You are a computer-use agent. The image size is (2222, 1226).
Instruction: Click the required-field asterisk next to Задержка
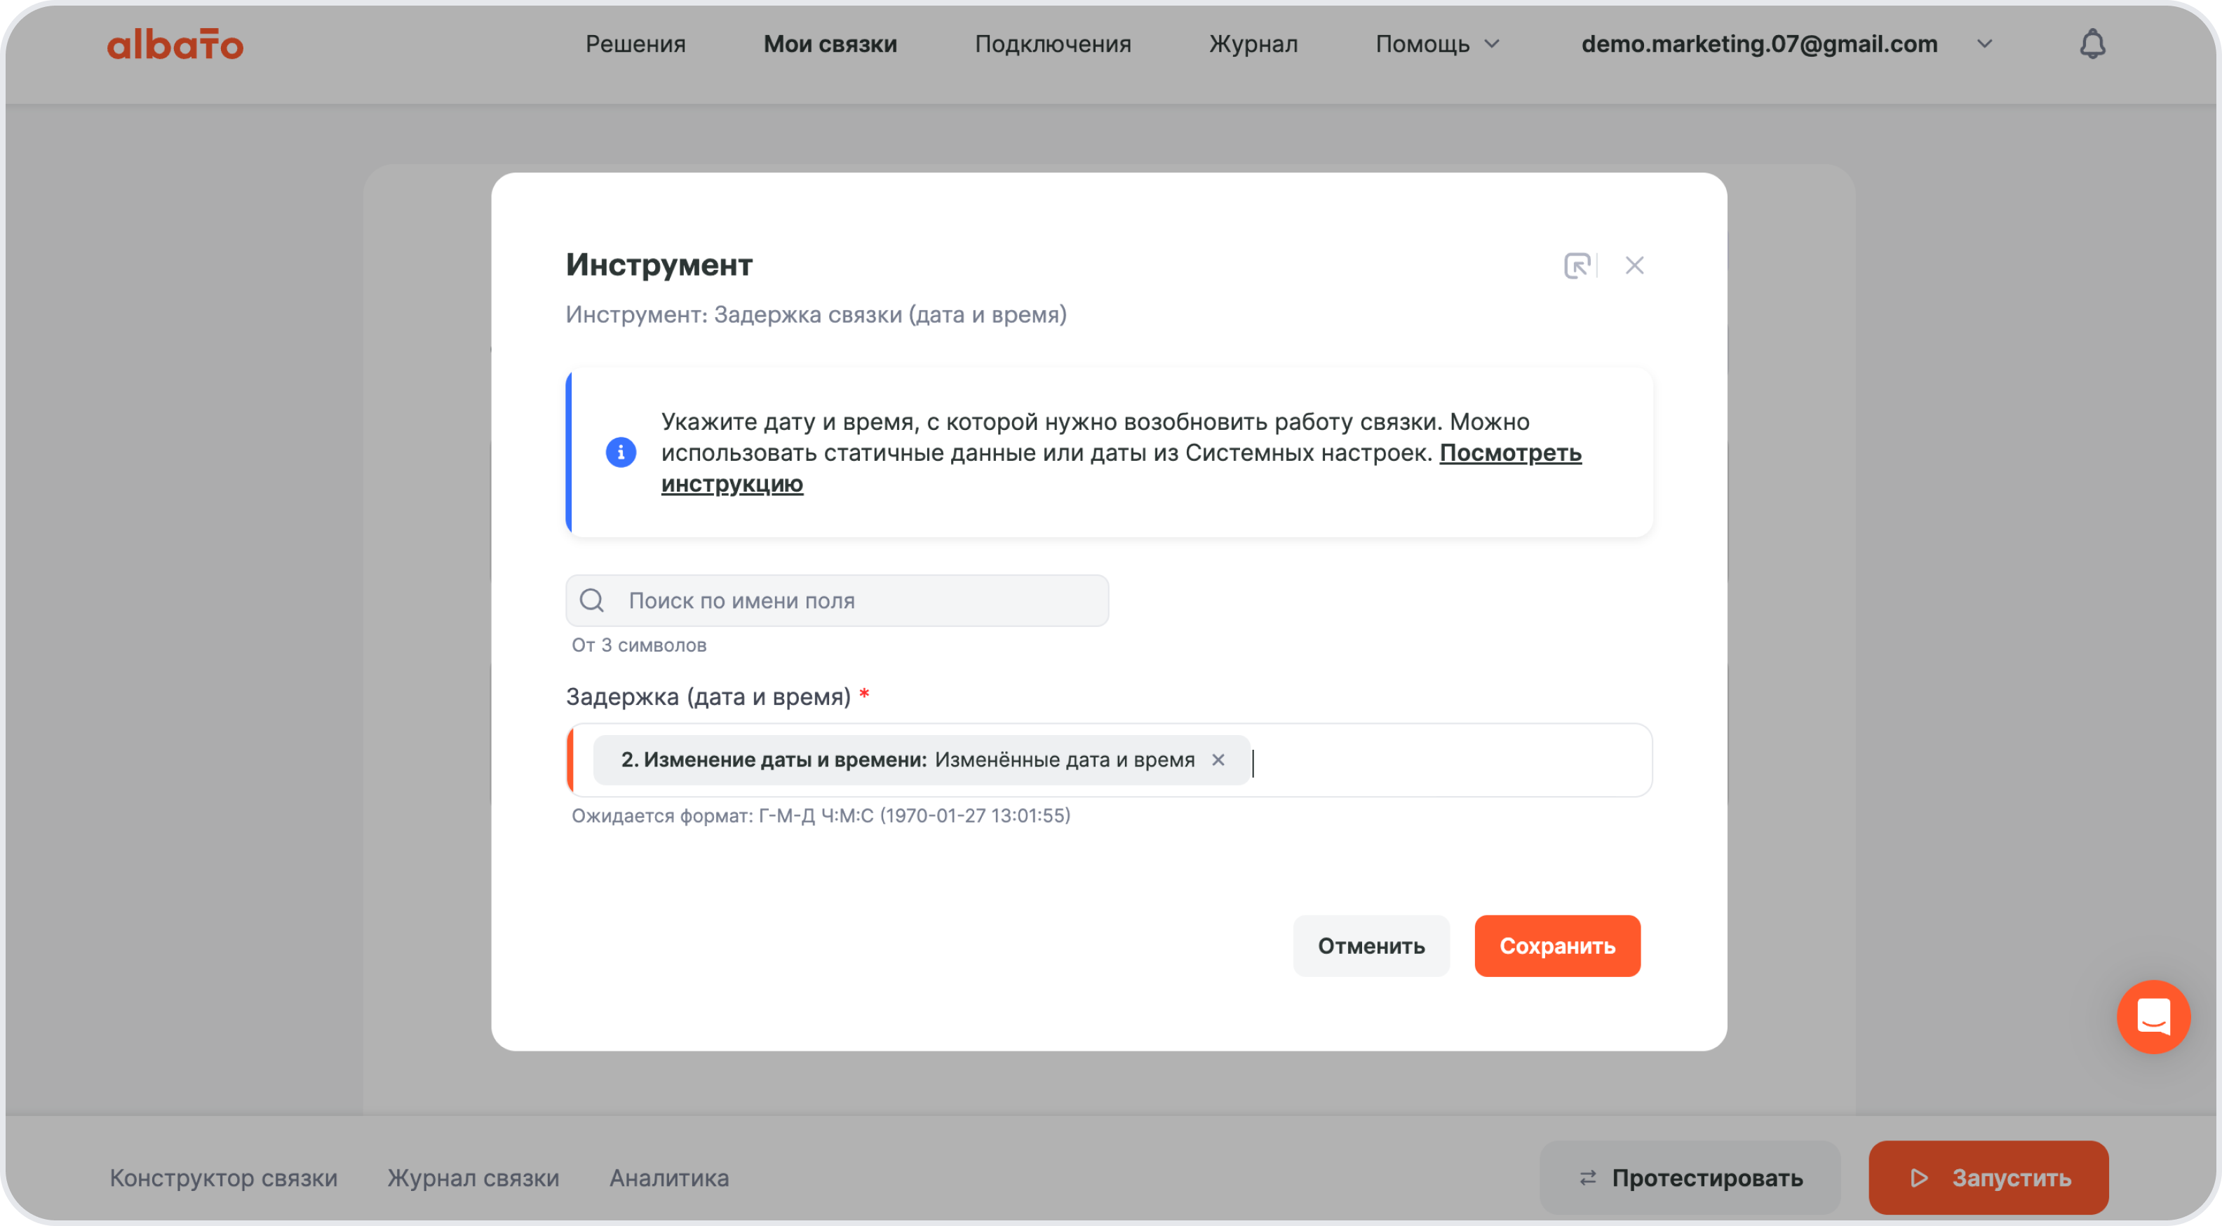(x=866, y=693)
